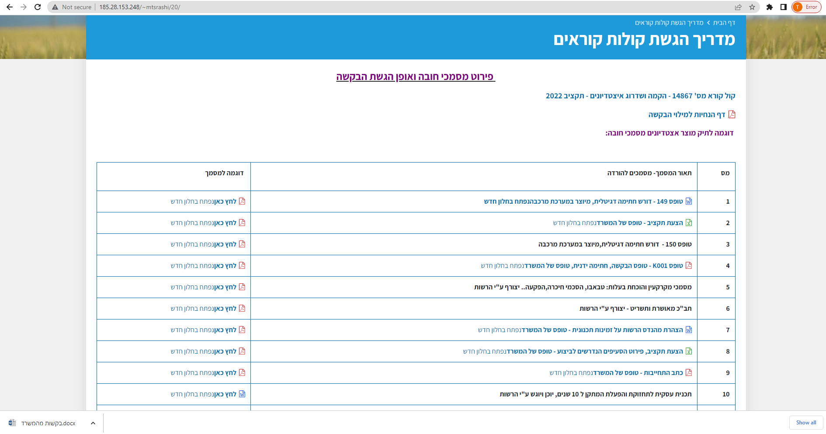Open the פירוט מסמכי חובה ואופן הגשת הבקשה link

pyautogui.click(x=415, y=77)
